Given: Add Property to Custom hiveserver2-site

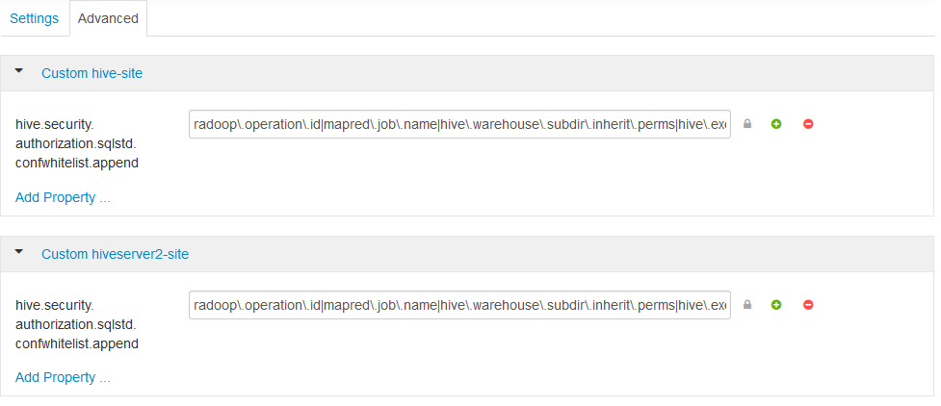Looking at the screenshot, I should point(63,377).
